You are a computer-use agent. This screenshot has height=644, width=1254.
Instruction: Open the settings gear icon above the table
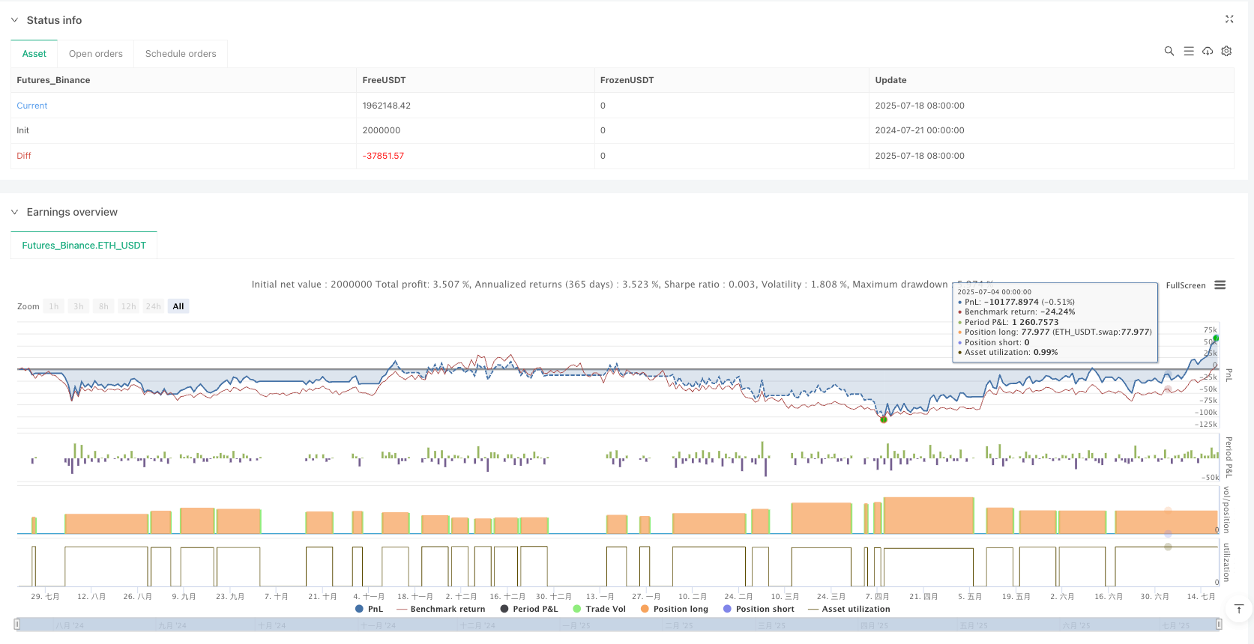point(1226,51)
